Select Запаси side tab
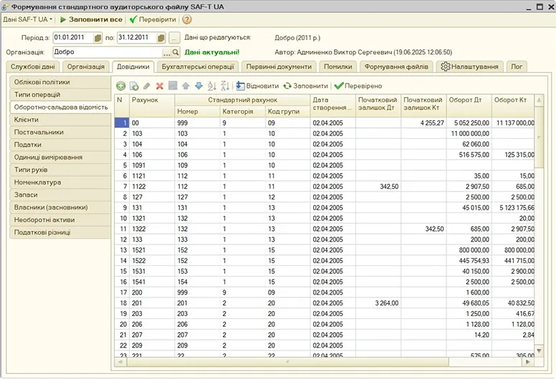This screenshot has height=379, width=556. point(60,195)
